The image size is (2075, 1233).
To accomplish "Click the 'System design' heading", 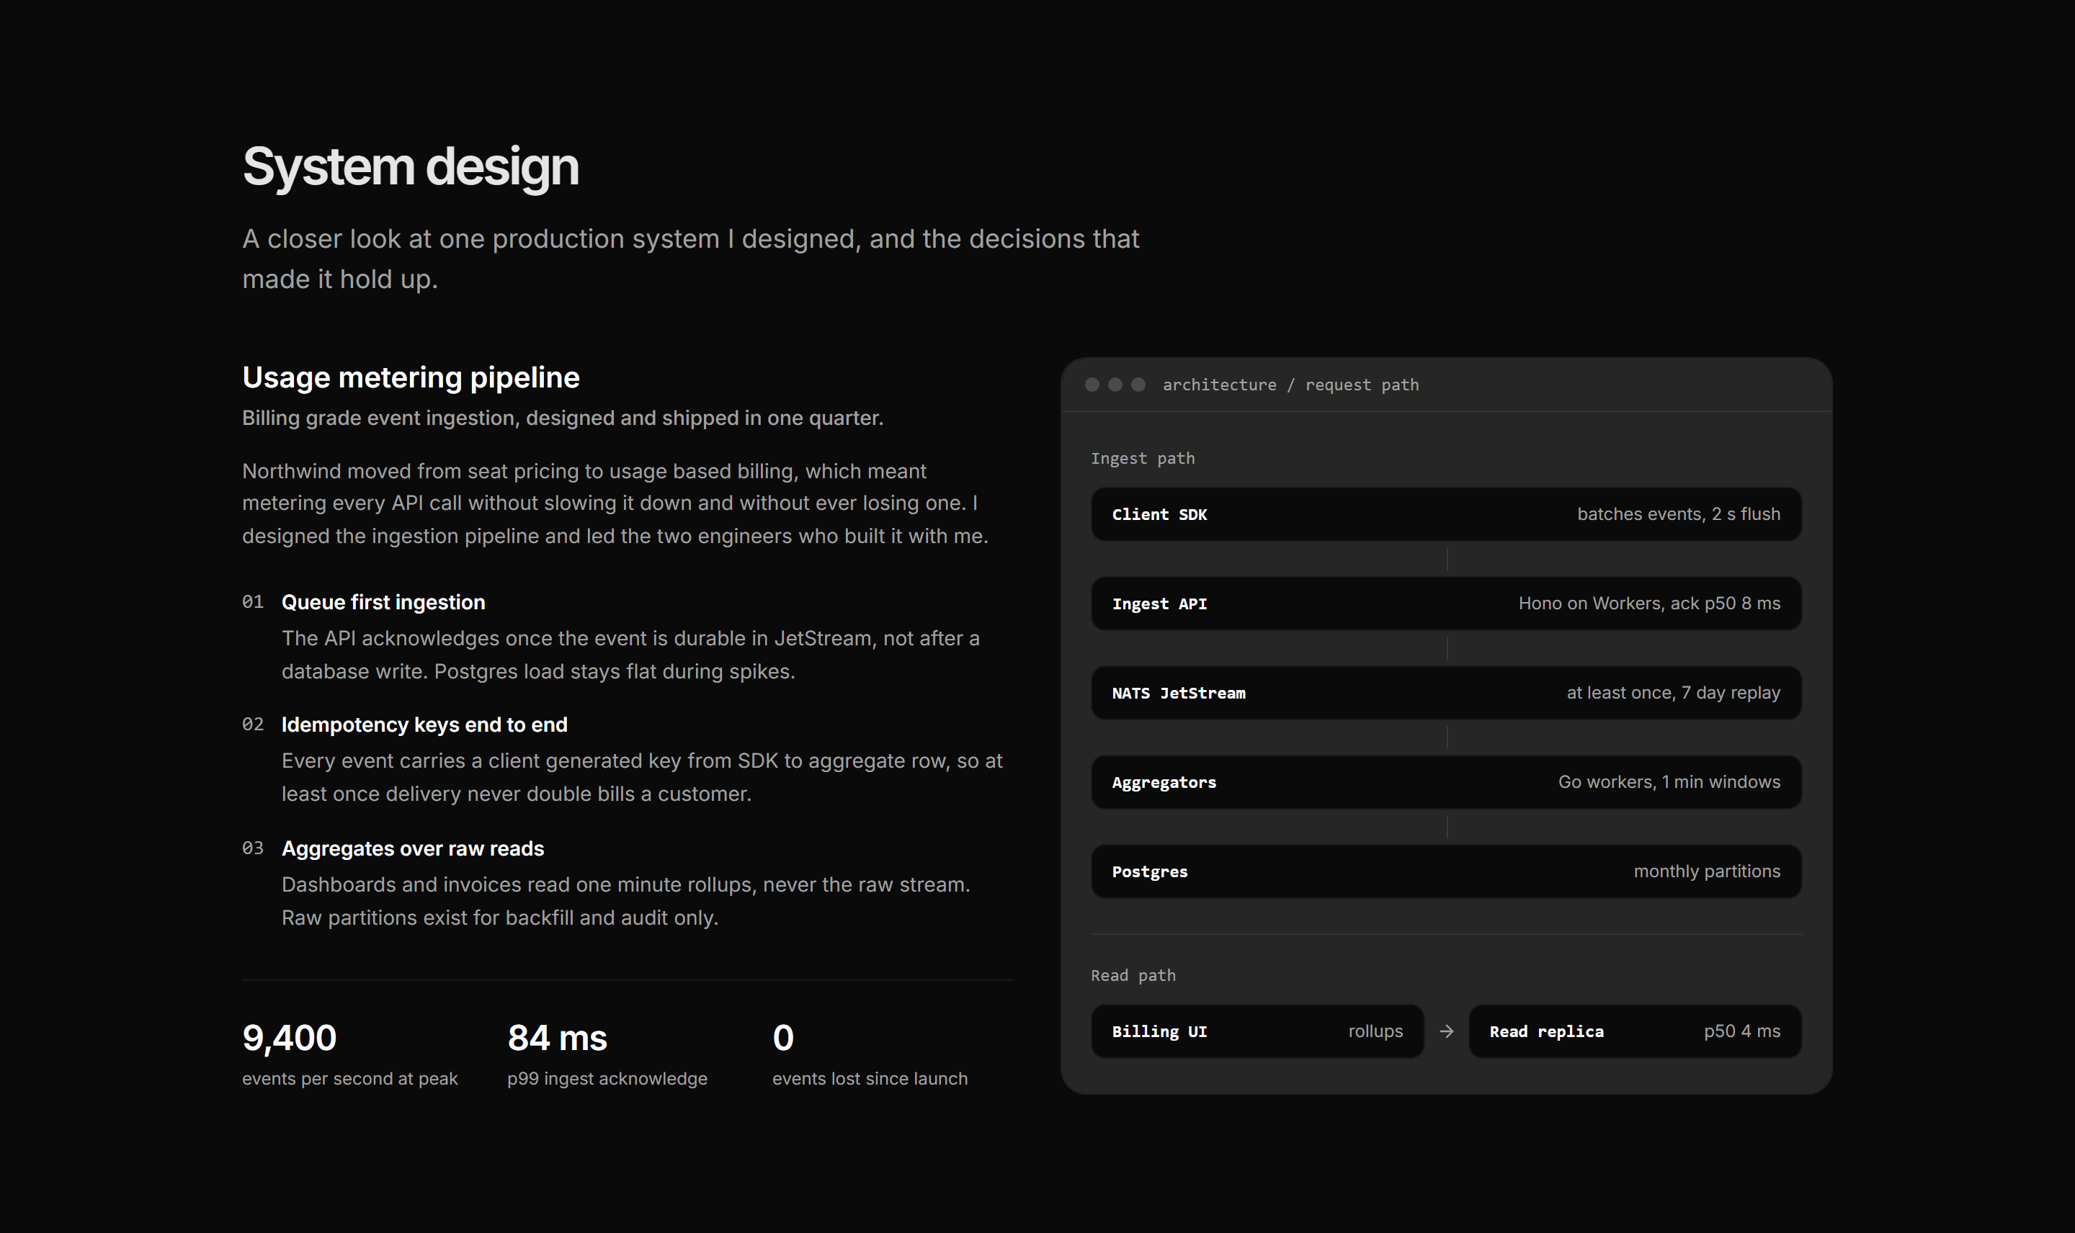I will pos(411,166).
